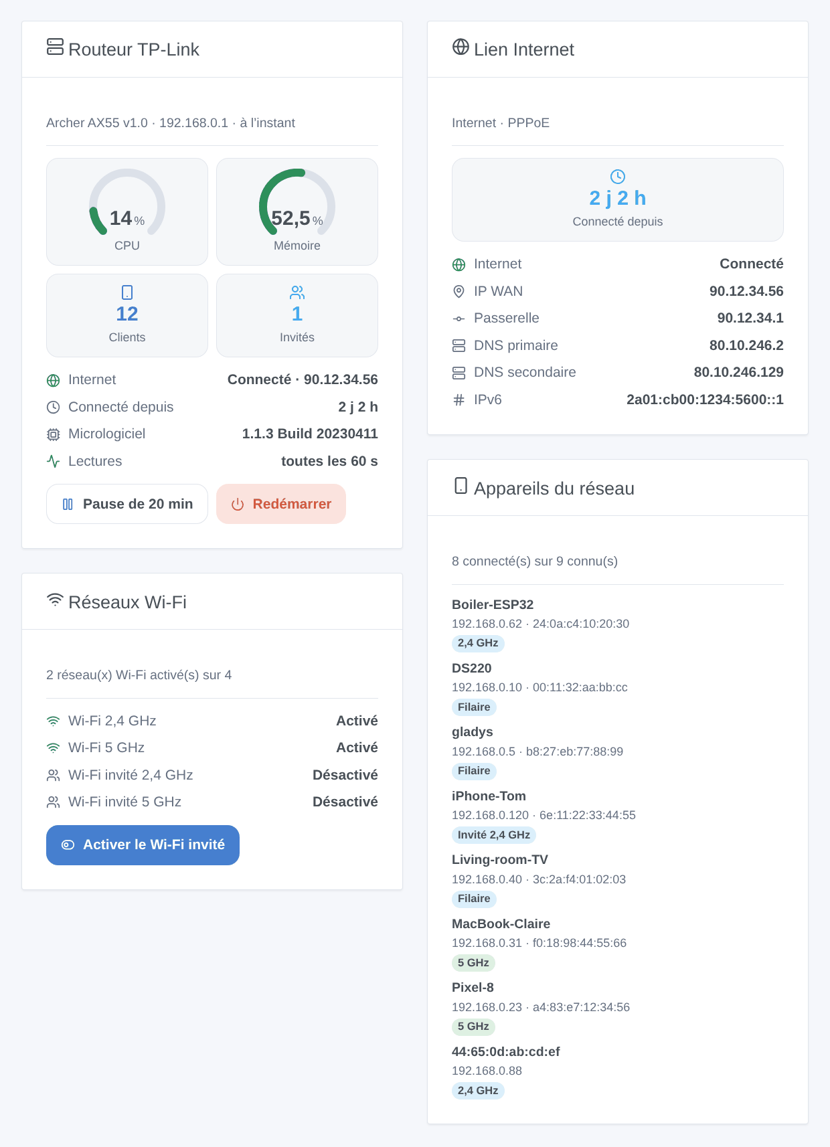Click the 2 réseau(x) Wi-Fi activé(s) sur 4 summary
The image size is (830, 1147).
pos(139,675)
